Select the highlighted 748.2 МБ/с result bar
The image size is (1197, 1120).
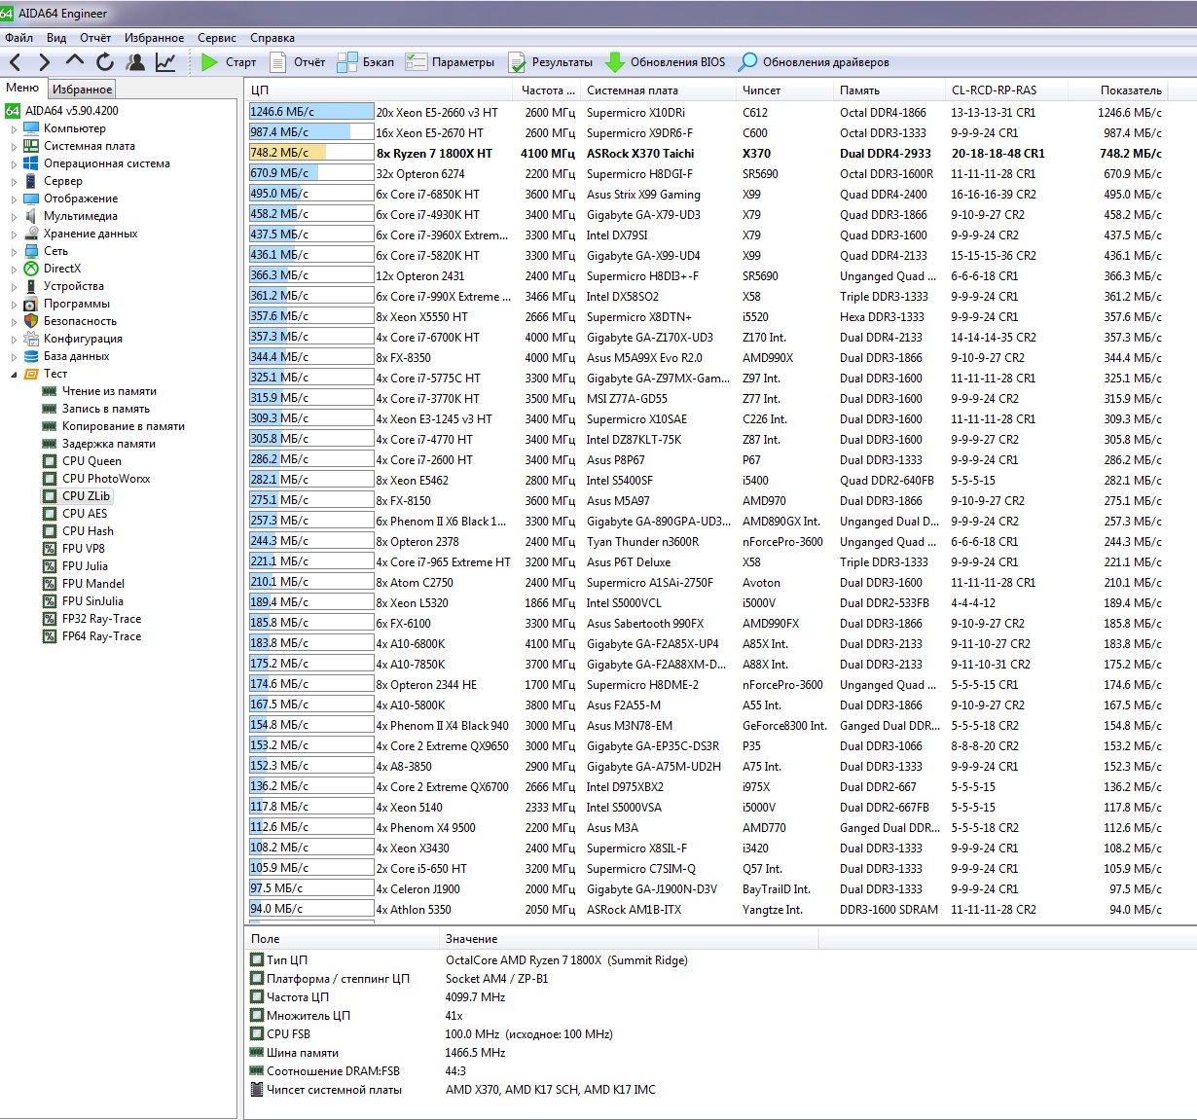[x=311, y=153]
